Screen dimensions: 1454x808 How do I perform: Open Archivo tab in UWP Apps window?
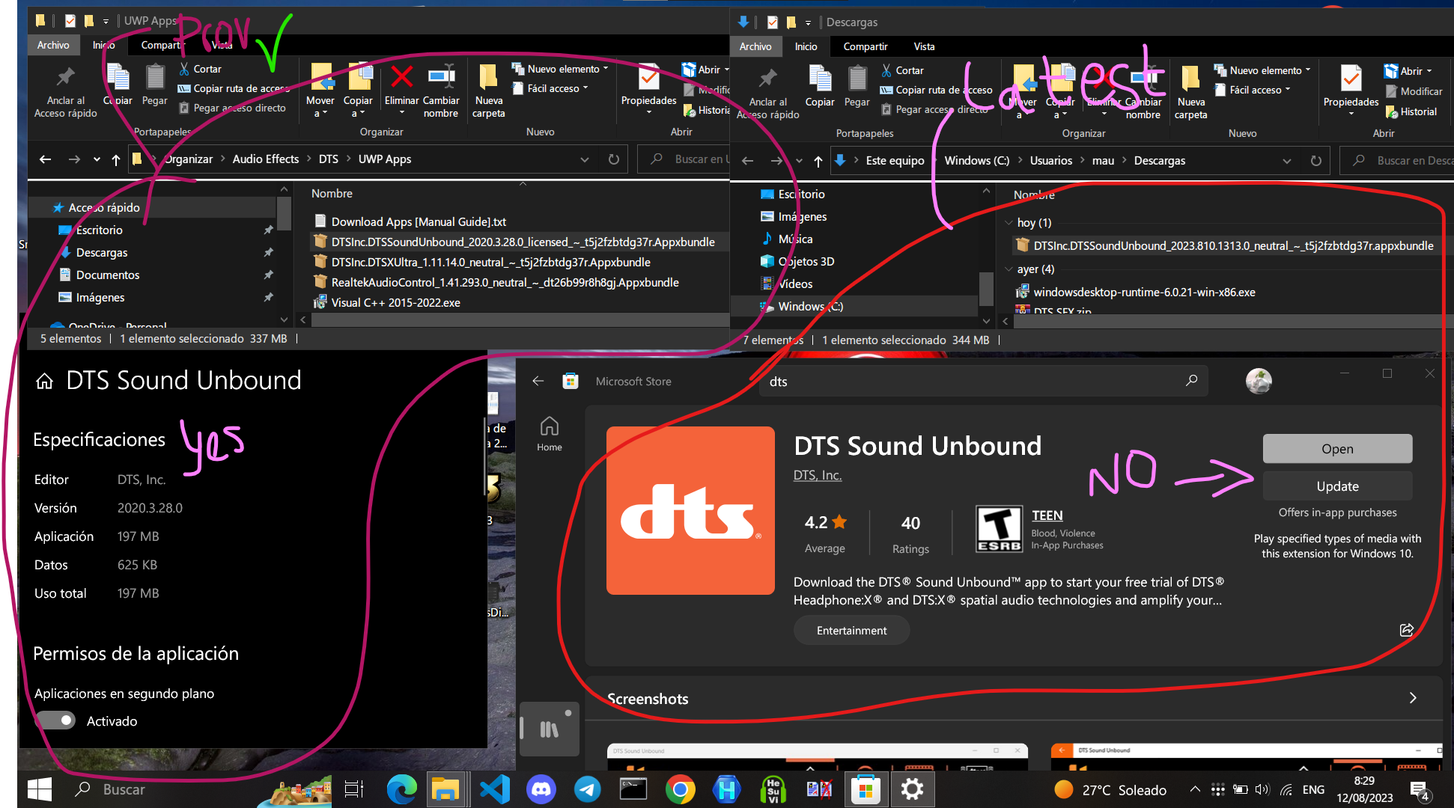pyautogui.click(x=53, y=45)
